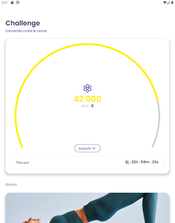Screen dimensions: 175x223
Task: Open the Jonquille dropdown selector
Action: point(87,148)
